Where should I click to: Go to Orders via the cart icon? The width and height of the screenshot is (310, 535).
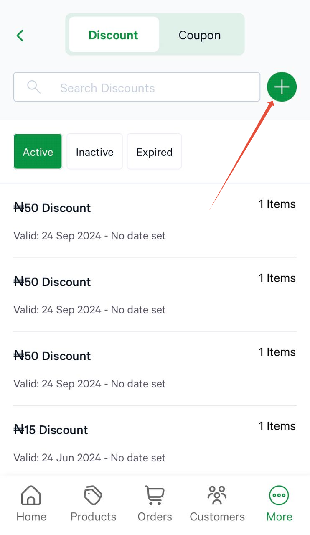[155, 496]
